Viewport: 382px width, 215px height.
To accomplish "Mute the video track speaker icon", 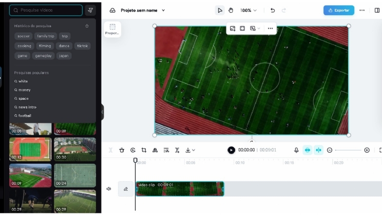I will click(109, 189).
